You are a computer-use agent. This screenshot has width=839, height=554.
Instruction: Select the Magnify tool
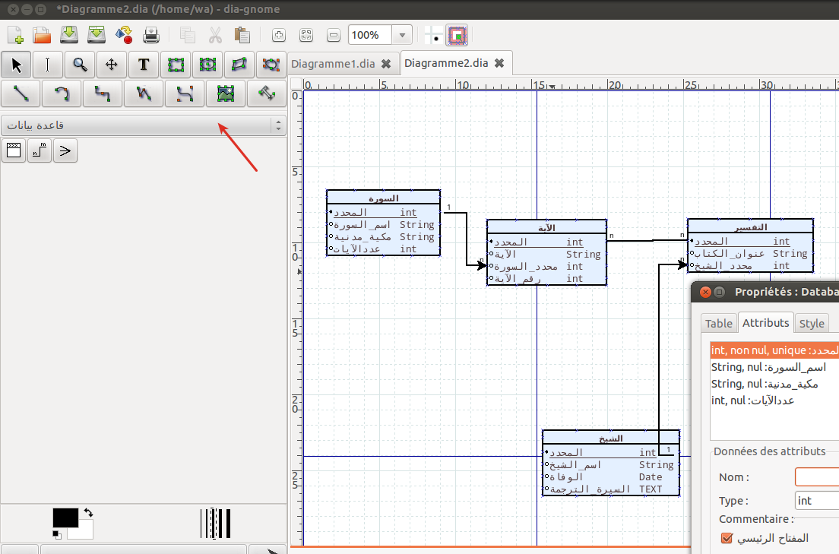(80, 65)
